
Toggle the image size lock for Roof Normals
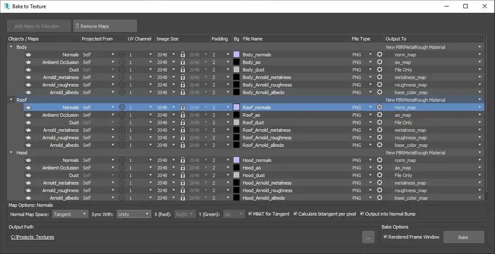[x=182, y=107]
